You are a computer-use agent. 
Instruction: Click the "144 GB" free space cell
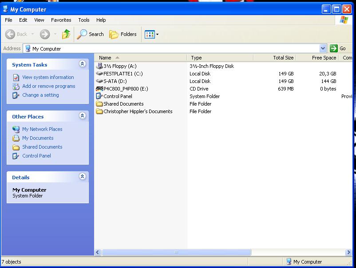pyautogui.click(x=328, y=81)
